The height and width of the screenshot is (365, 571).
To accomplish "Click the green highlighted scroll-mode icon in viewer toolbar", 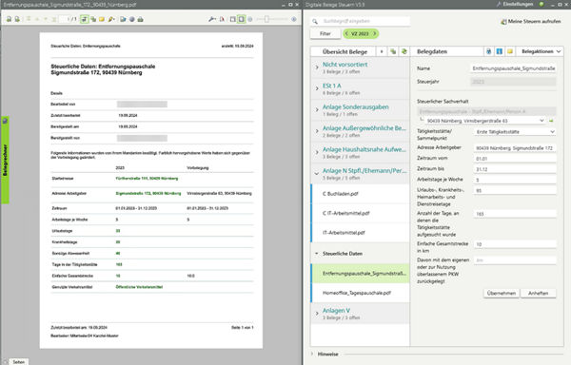I will [x=85, y=19].
